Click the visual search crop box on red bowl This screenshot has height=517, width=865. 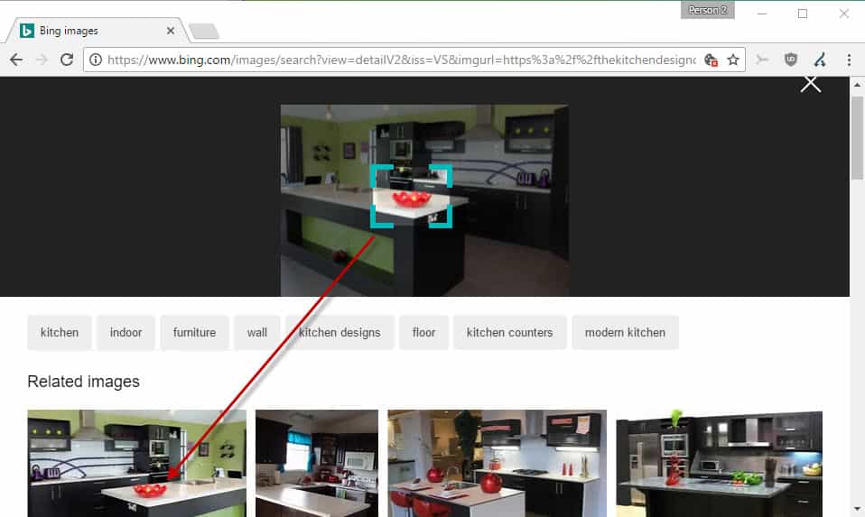pyautogui.click(x=411, y=196)
